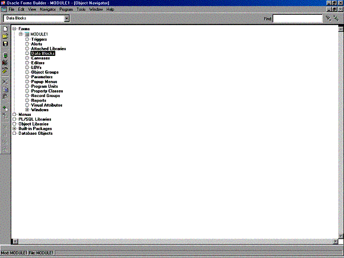Select the Object Groups tree item

44,72
